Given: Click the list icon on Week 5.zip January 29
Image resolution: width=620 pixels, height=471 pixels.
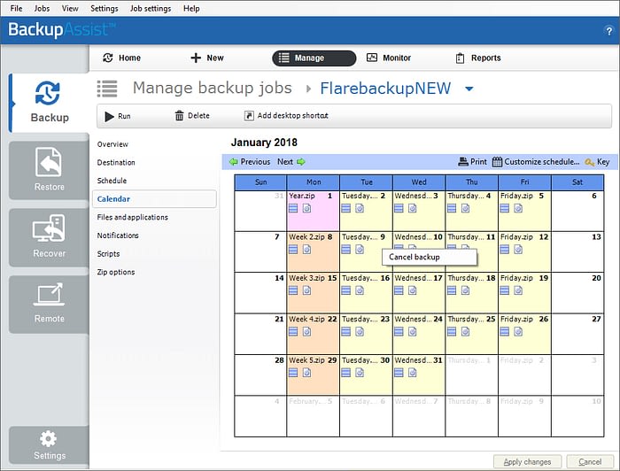Looking at the screenshot, I should [x=293, y=373].
